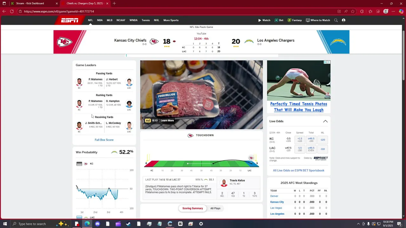Open the ESPN home logo
Viewport: 406px width, 228px height.
[70, 20]
